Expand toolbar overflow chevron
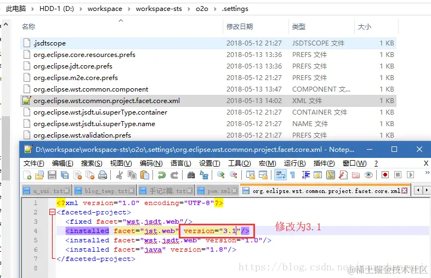The height and width of the screenshot is (278, 431). click(x=427, y=173)
